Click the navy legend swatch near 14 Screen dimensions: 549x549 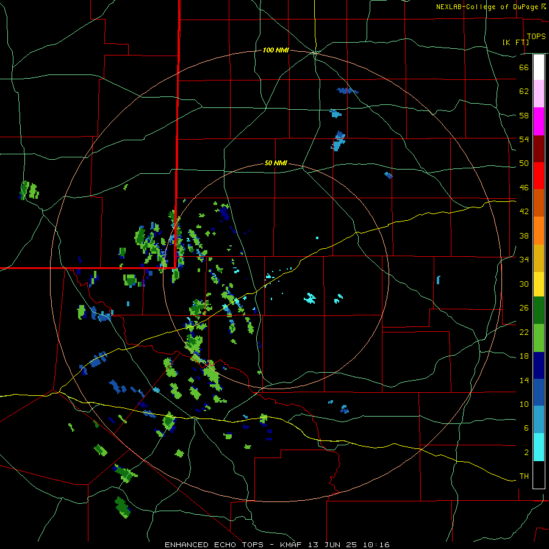(539, 365)
